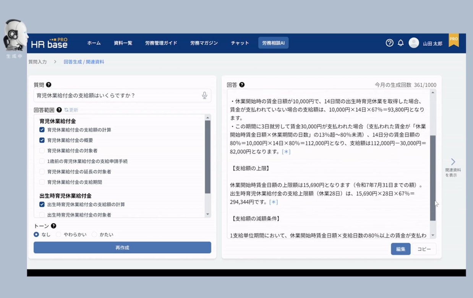Click help icon next to 回答
473x298 pixels.
[x=242, y=85]
